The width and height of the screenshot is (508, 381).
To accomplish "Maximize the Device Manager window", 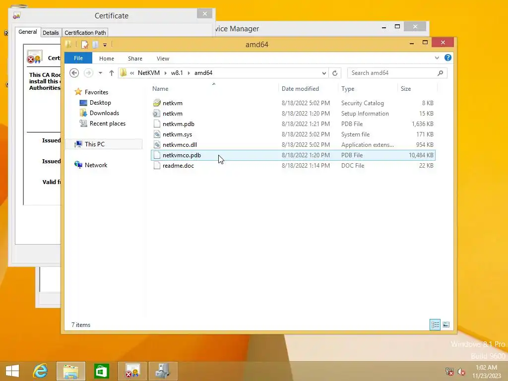I will (x=397, y=27).
